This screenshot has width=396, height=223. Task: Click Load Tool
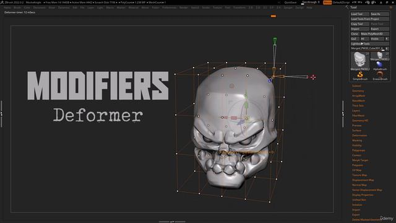tap(360, 14)
